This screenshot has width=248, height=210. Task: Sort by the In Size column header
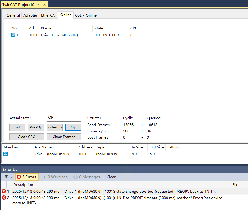[x=139, y=147]
